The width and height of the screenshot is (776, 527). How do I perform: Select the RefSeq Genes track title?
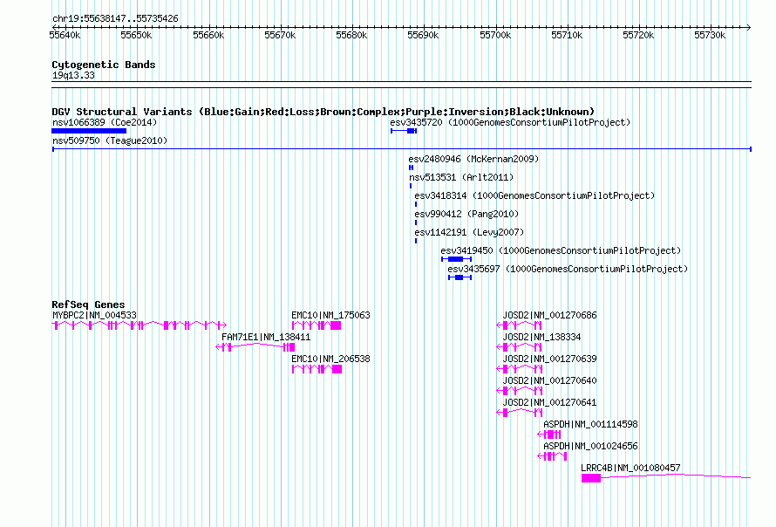coord(88,305)
